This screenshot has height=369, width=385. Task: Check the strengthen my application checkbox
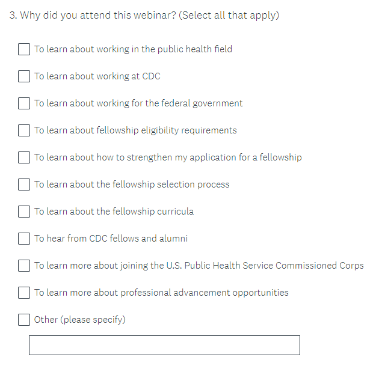24,157
